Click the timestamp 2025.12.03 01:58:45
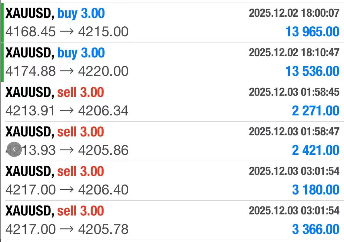Viewport: 344px width, 242px height. click(x=294, y=92)
